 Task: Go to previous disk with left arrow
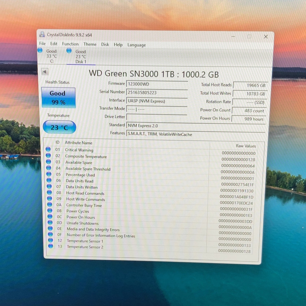tap(45, 72)
